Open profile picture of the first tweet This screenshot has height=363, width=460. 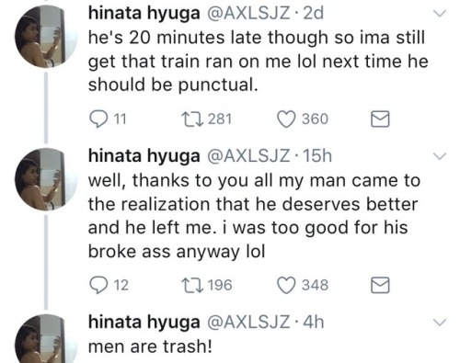(46, 36)
